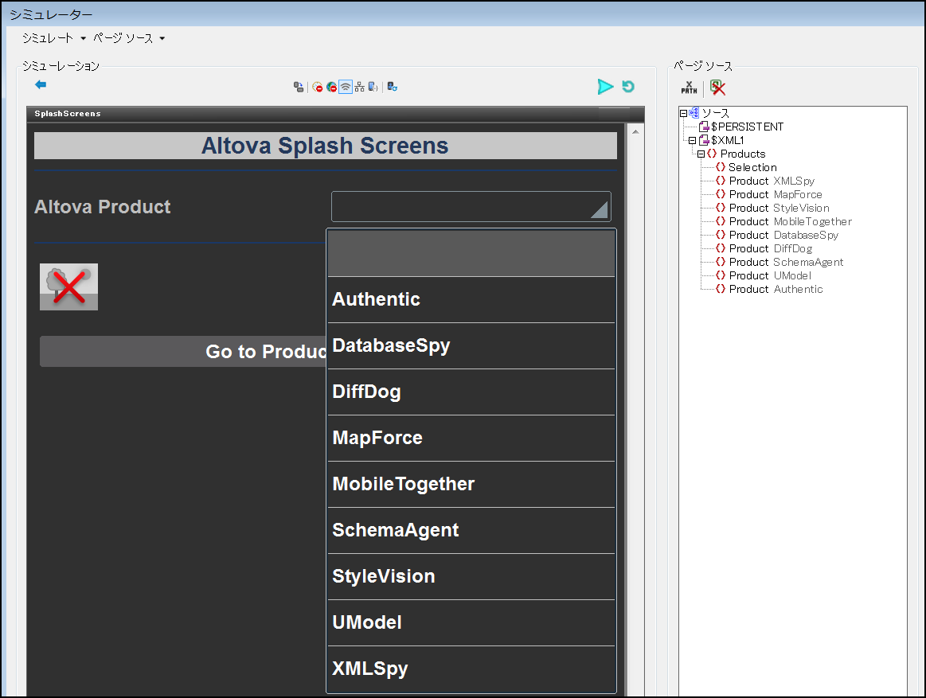
Task: Open the シミュレート menu
Action: (53, 38)
